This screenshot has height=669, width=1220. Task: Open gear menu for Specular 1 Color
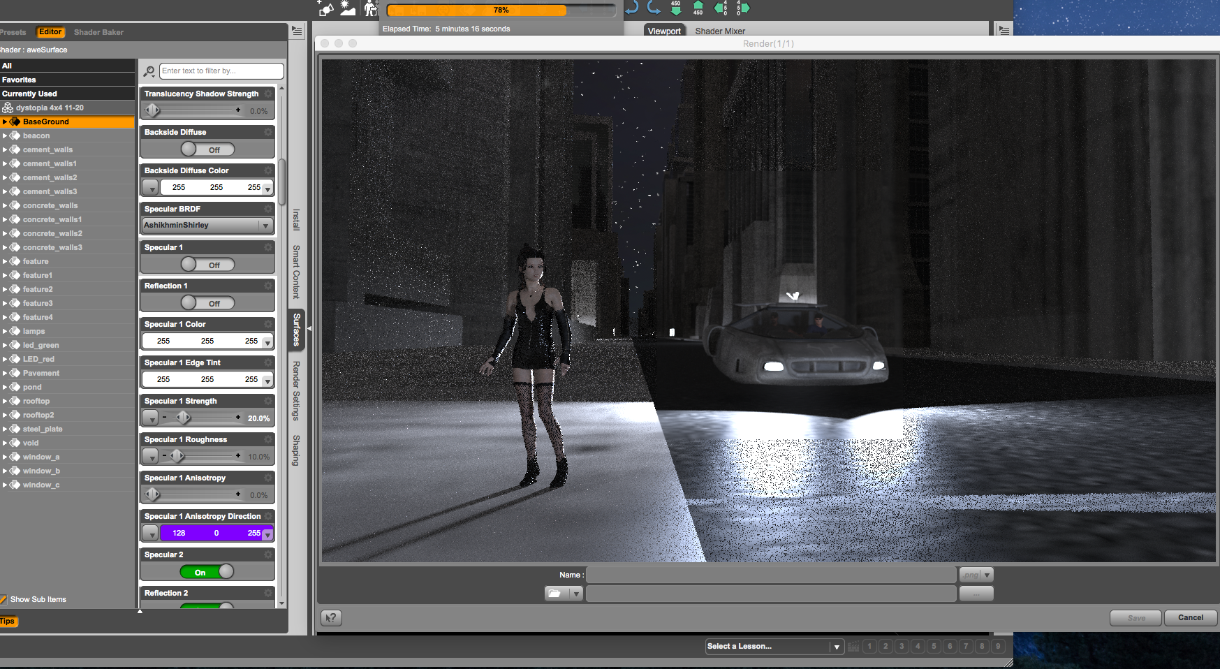point(268,324)
